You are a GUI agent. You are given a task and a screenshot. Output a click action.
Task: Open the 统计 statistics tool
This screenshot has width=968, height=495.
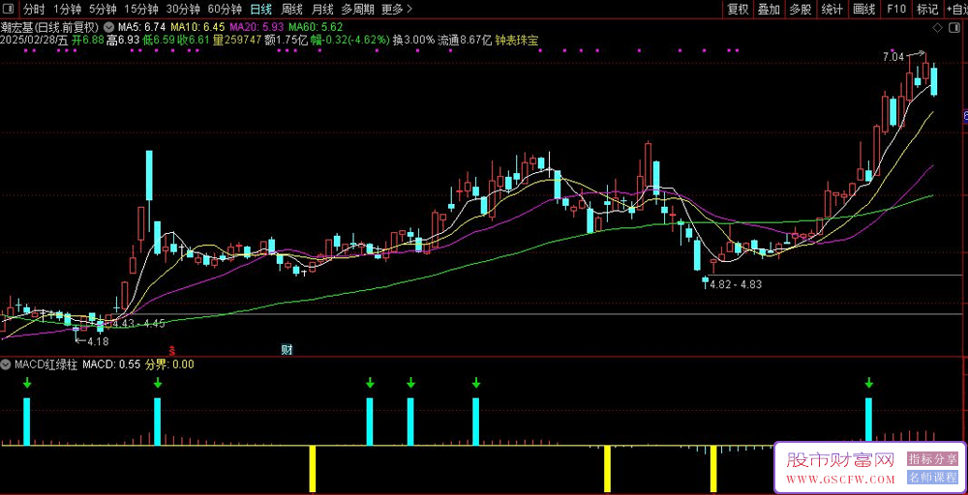pyautogui.click(x=832, y=10)
